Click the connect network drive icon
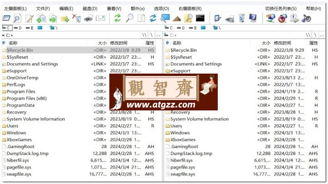Image resolution: width=328 pixels, height=184 pixels. [x=271, y=18]
